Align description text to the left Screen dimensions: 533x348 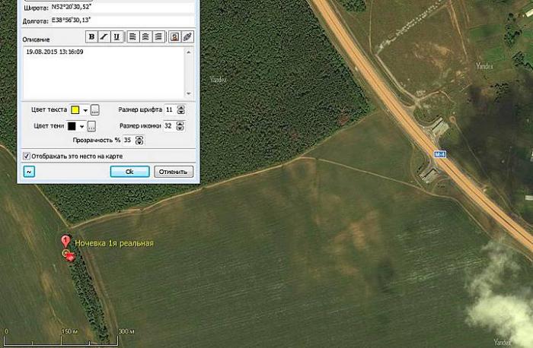[132, 36]
